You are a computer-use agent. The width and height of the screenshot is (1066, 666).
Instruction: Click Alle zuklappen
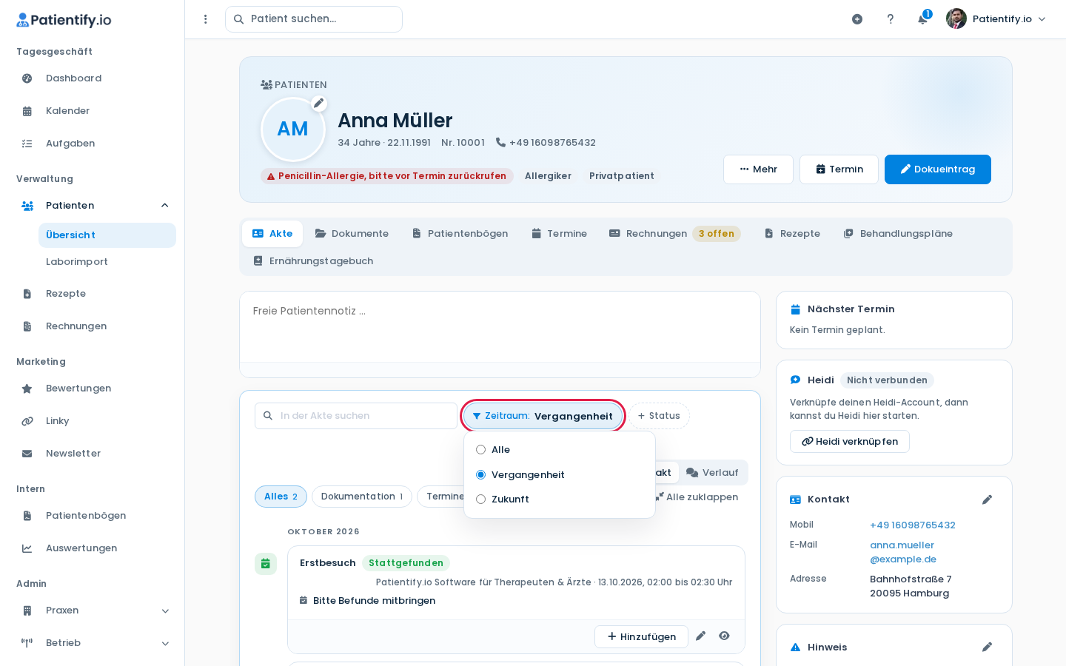coord(696,497)
